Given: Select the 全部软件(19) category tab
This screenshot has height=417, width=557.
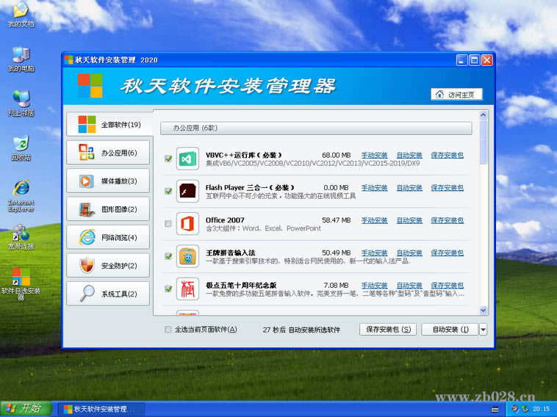Looking at the screenshot, I should pyautogui.click(x=109, y=125).
